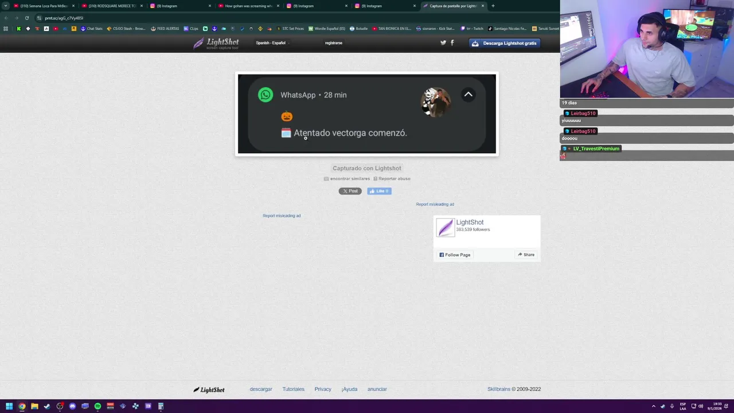
Task: Open the Santiago Nicolas TikTok bookmark
Action: (507, 29)
